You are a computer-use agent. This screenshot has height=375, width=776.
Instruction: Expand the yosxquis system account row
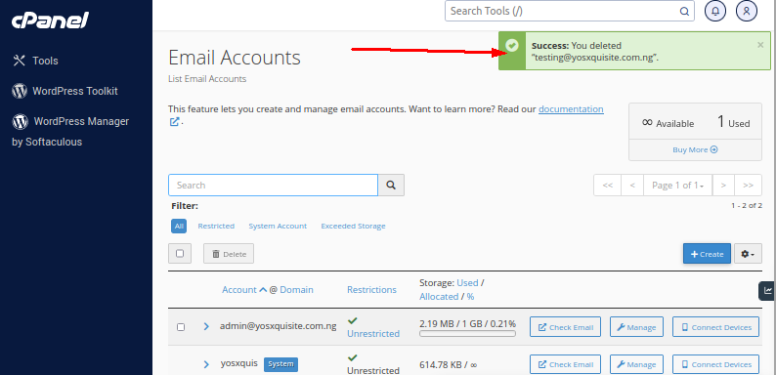207,364
